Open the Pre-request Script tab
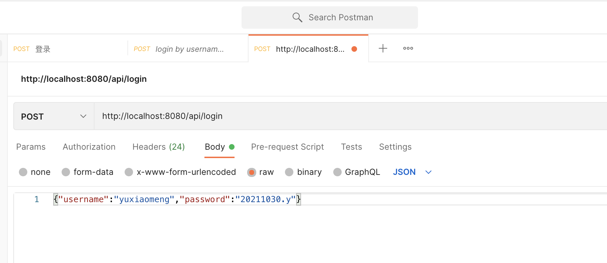This screenshot has height=263, width=607. click(287, 147)
